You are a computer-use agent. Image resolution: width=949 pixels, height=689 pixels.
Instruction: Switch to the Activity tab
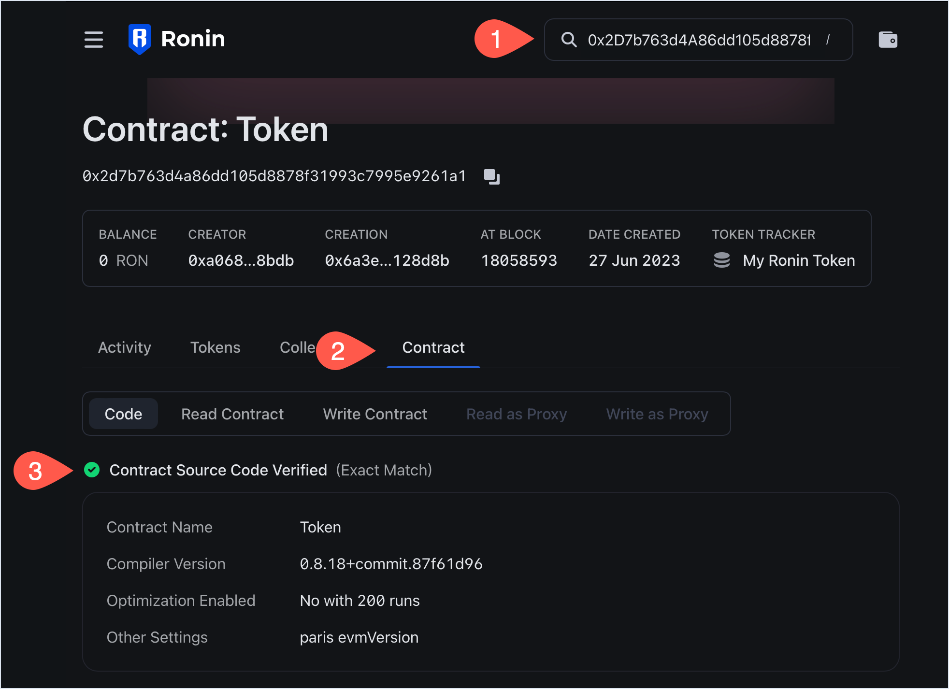[x=125, y=347]
